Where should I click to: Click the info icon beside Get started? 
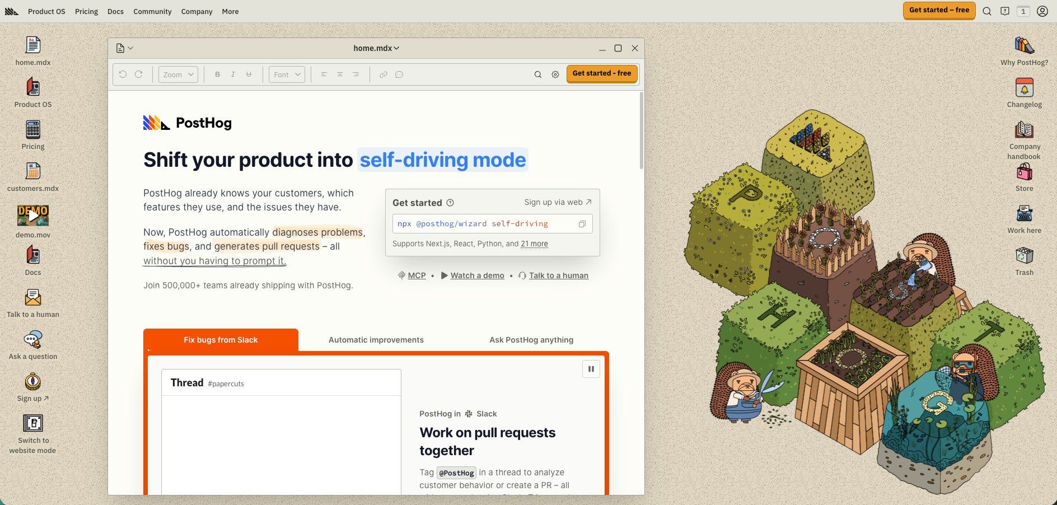coord(450,203)
